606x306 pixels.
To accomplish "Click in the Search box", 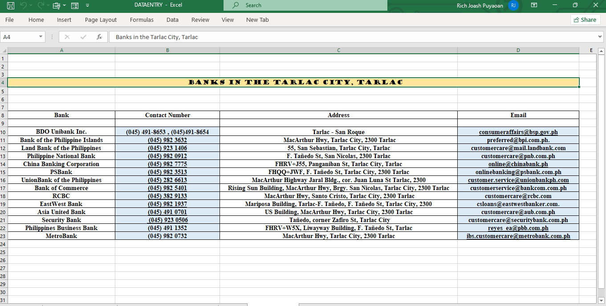I will click(x=305, y=5).
